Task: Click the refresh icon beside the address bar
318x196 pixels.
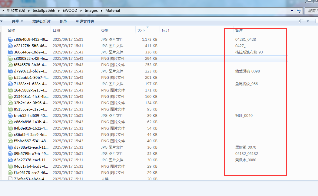Action: pyautogui.click(x=299, y=11)
